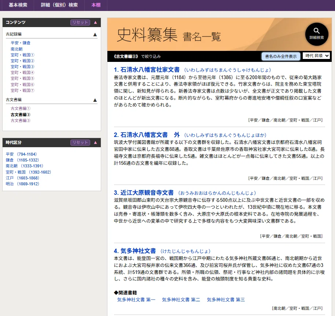Click the ◆関連書籍 heading

point(125,293)
